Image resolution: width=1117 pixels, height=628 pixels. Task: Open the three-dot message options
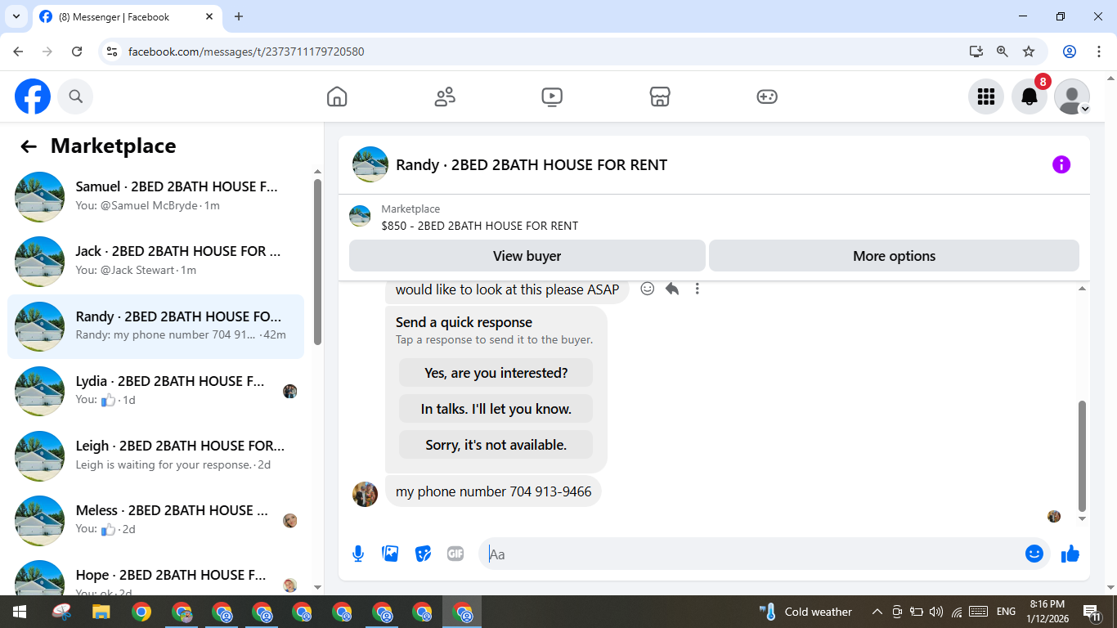pos(697,289)
